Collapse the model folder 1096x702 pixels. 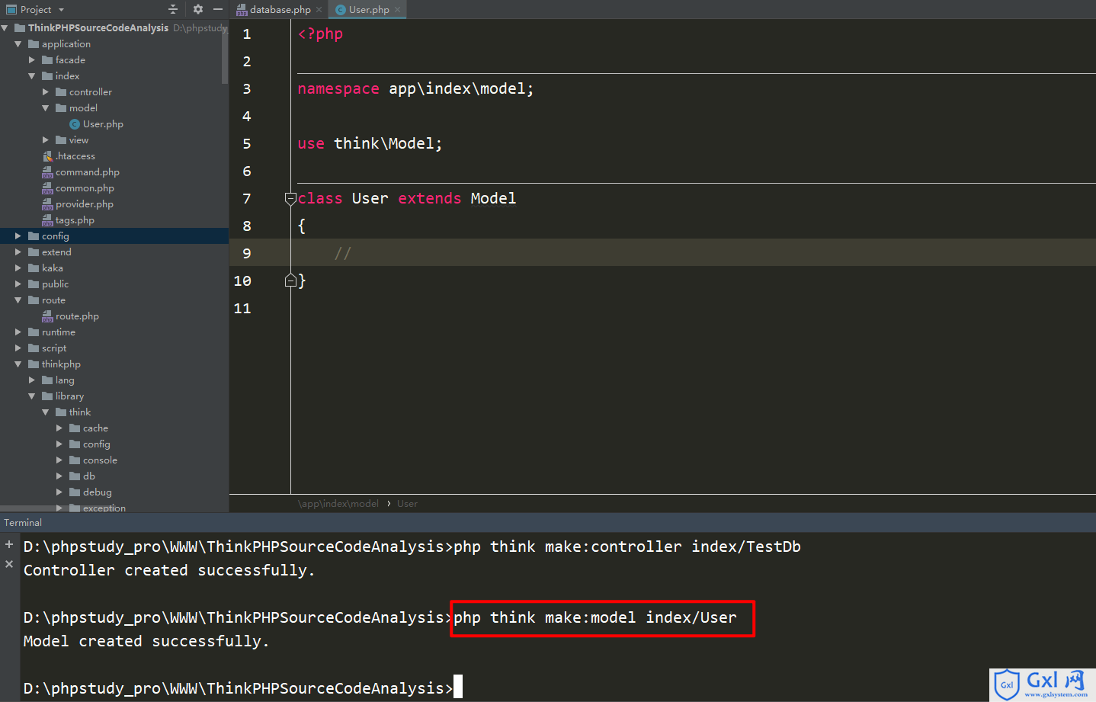coord(46,108)
